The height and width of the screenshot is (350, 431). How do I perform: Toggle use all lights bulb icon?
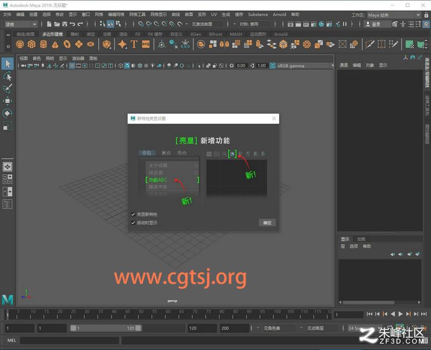point(152,66)
